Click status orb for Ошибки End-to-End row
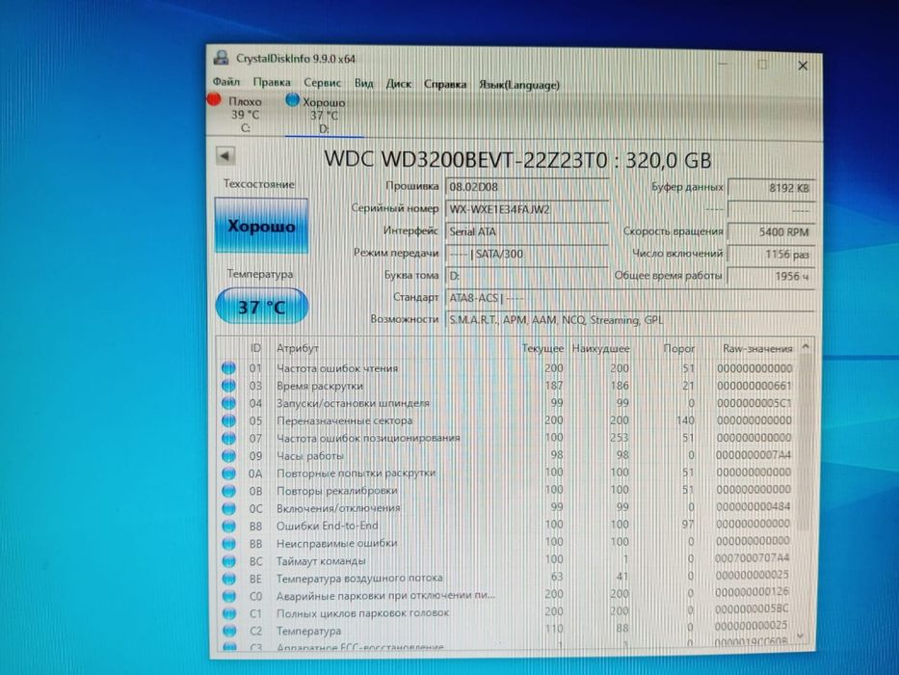Viewport: 899px width, 675px height. pyautogui.click(x=228, y=526)
